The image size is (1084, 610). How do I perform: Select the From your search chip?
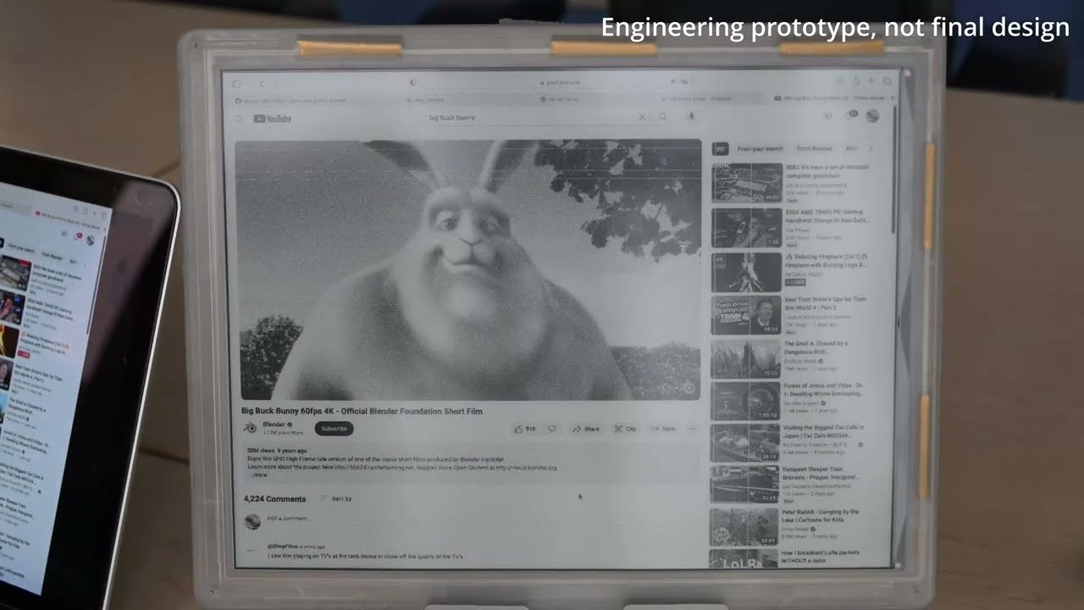760,148
